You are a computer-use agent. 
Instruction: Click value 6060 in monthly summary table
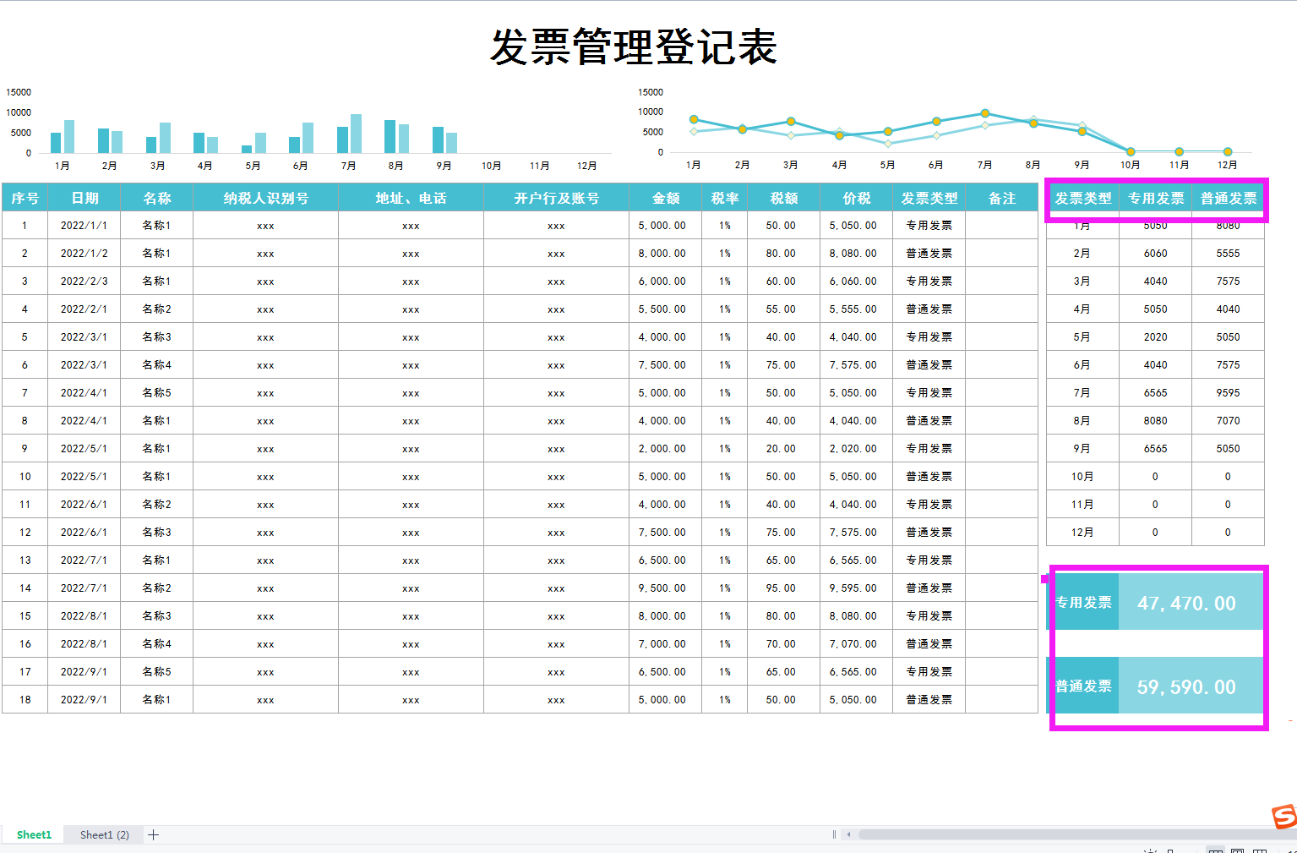(x=1155, y=254)
